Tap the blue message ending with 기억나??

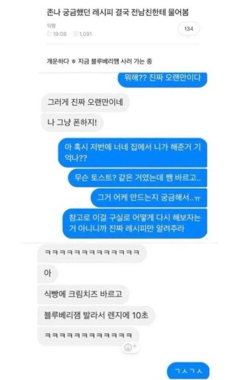133,153
